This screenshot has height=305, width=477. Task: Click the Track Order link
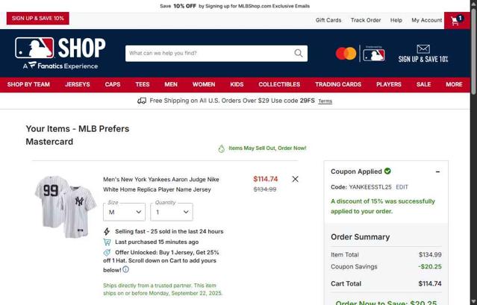point(366,20)
